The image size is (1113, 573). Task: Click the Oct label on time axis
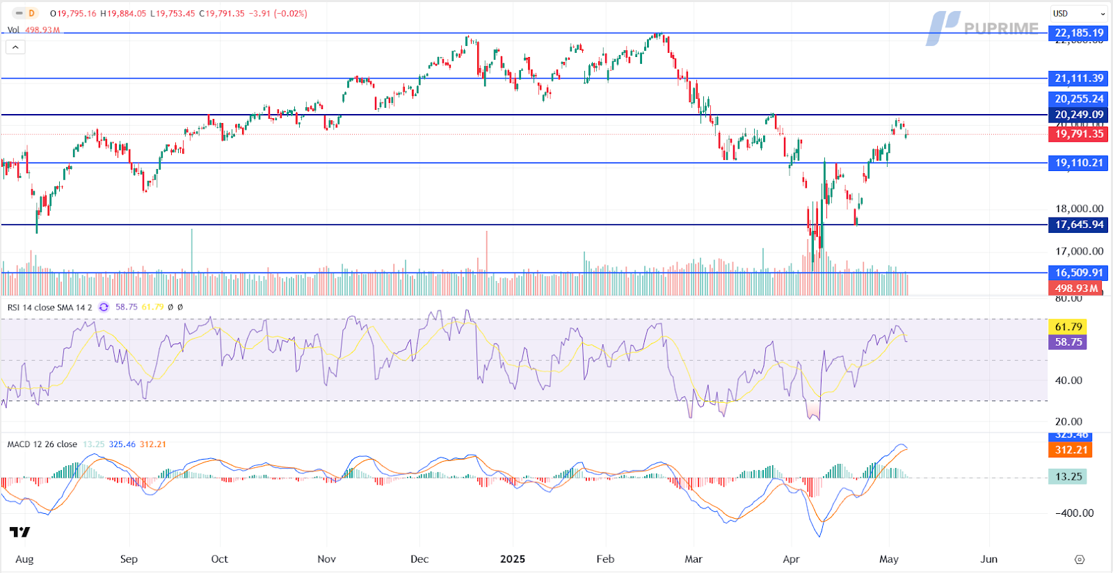(x=220, y=559)
